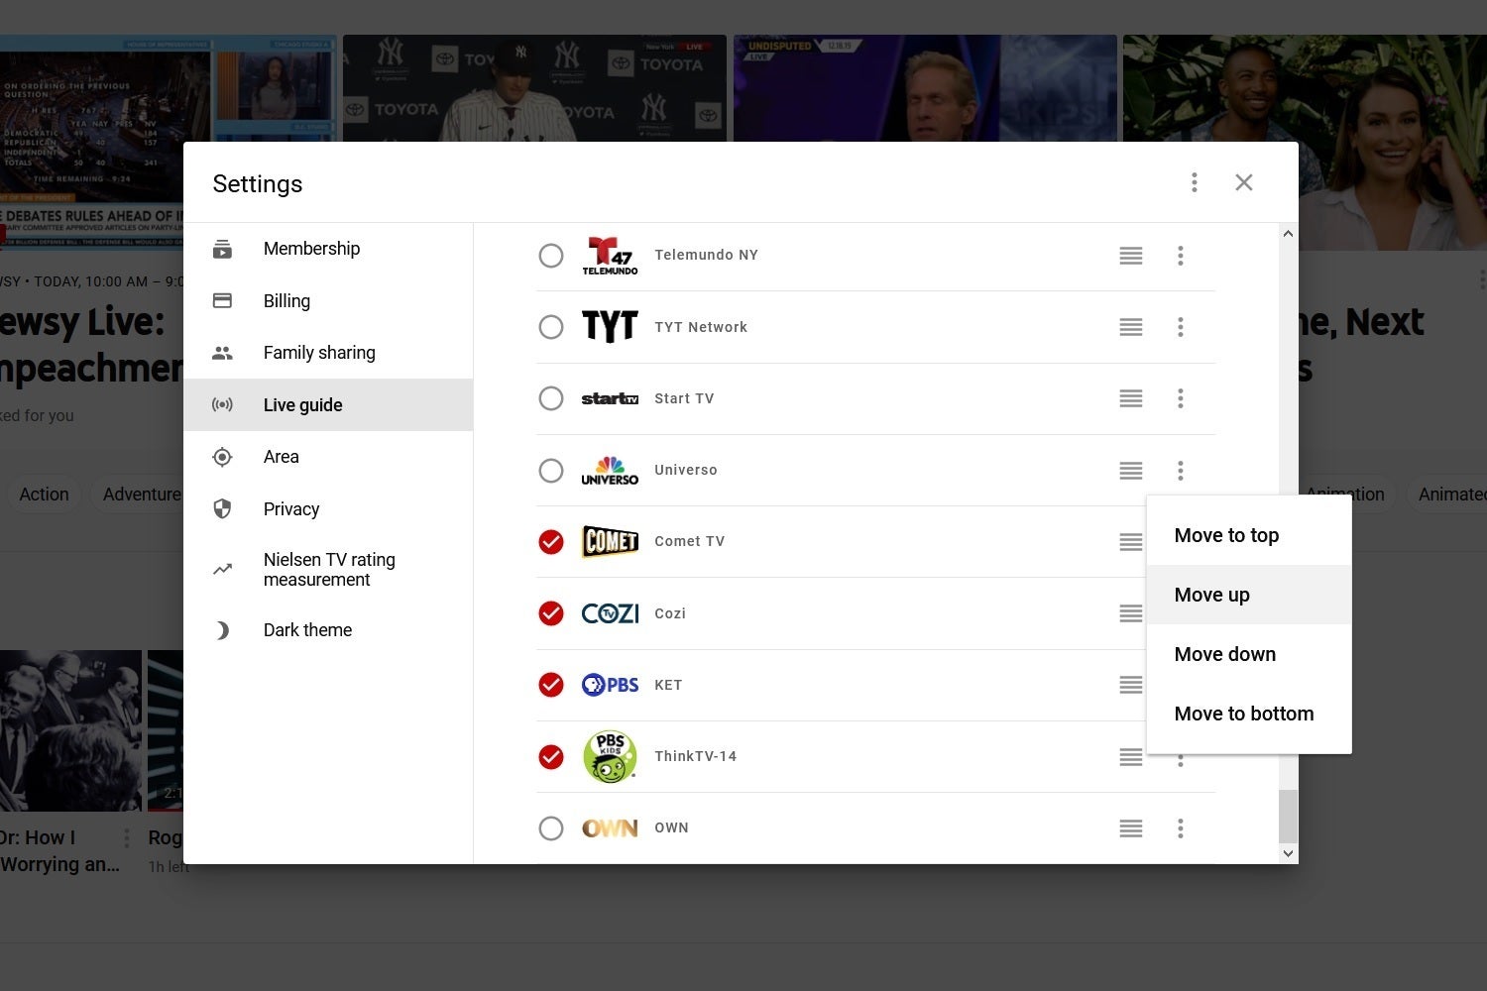Click the PBS Kids ThinkTV-14 logo
Image resolution: width=1487 pixels, height=991 pixels.
coord(610,757)
